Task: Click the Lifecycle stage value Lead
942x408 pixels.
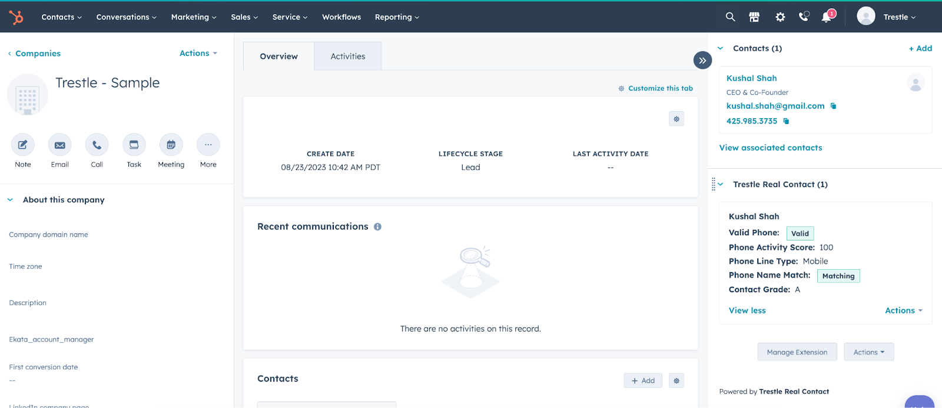Action: click(x=470, y=168)
